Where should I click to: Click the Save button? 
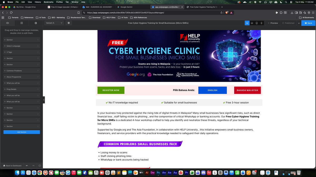[308, 23]
